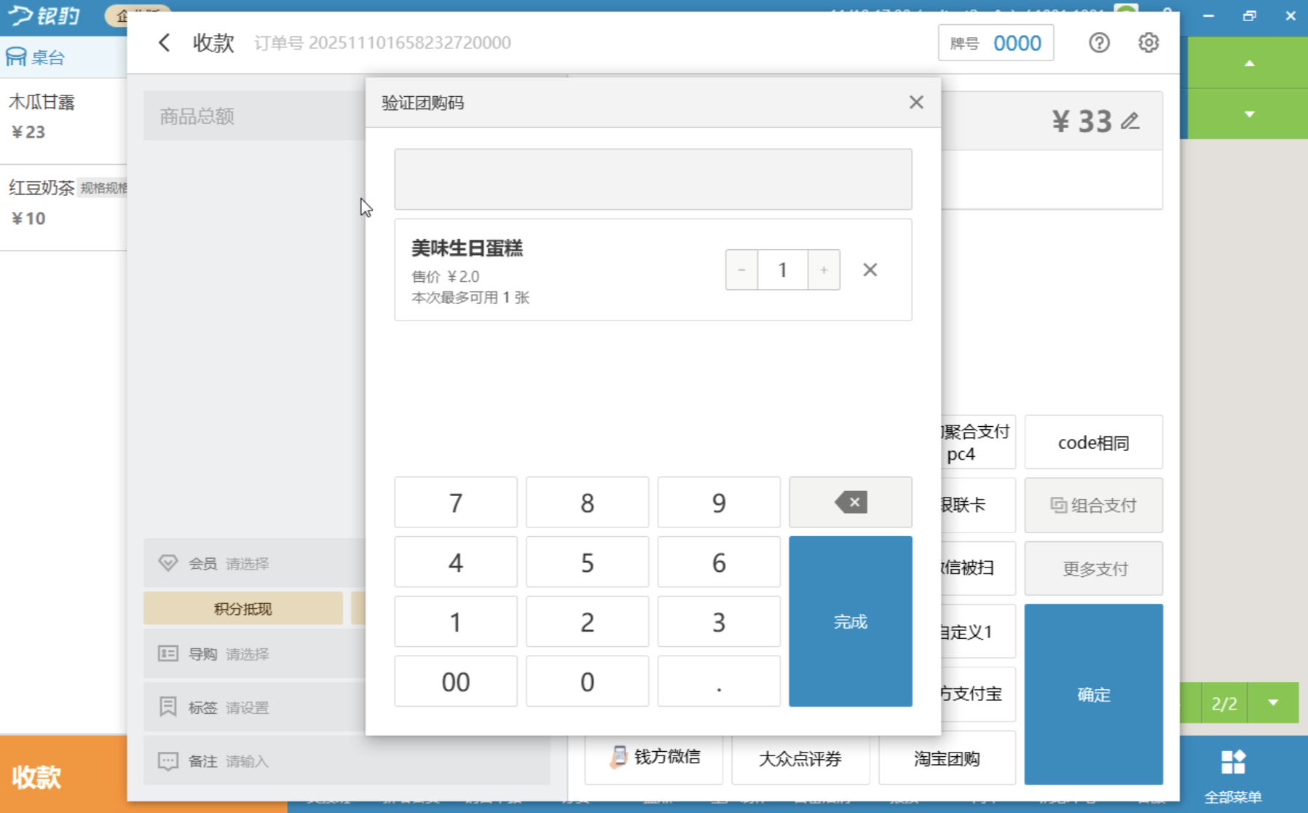Remove 美味生日蛋糕 coupon with X icon
This screenshot has width=1308, height=813.
pyautogui.click(x=870, y=270)
